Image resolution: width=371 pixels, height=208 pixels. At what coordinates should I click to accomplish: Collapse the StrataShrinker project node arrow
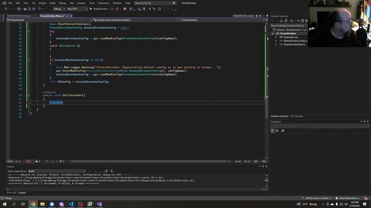click(273, 34)
